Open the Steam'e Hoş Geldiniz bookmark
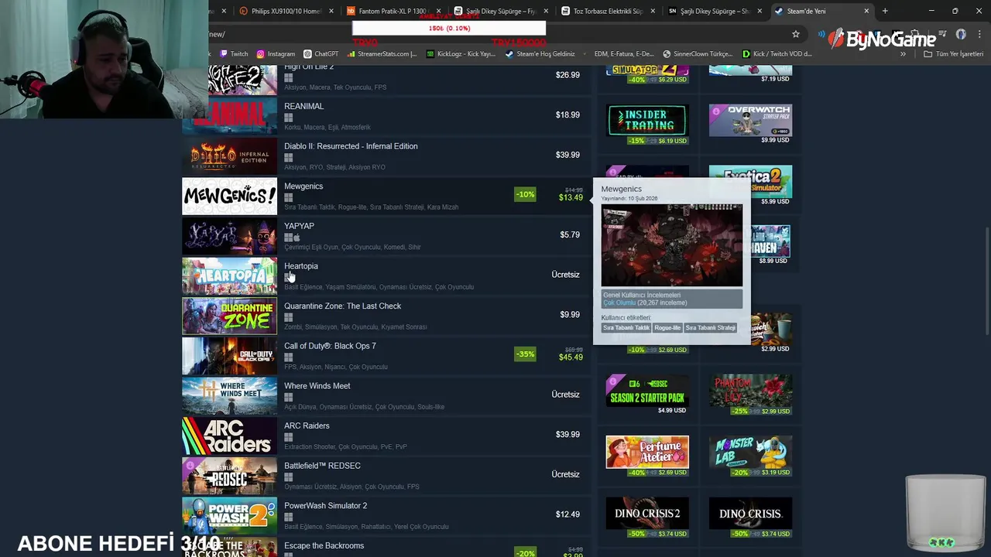This screenshot has height=557, width=991. point(540,54)
